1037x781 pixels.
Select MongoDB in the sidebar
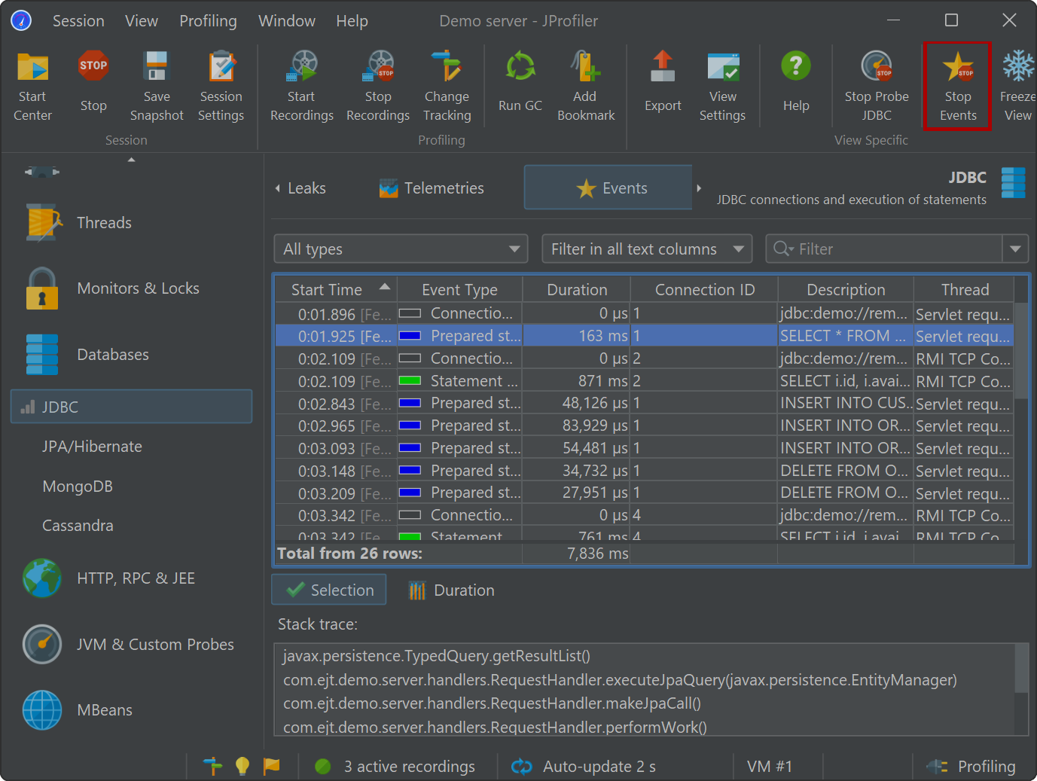point(78,487)
